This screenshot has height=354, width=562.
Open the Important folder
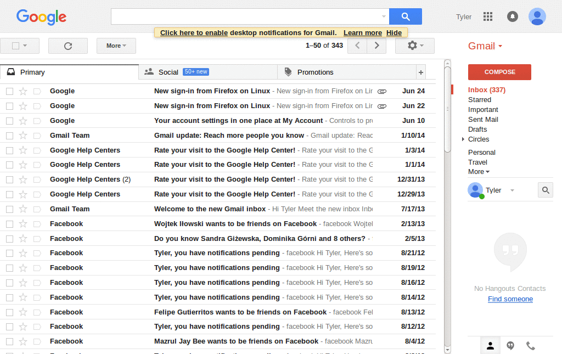pos(483,110)
